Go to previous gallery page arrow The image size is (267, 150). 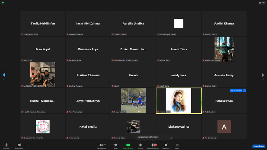point(4,75)
